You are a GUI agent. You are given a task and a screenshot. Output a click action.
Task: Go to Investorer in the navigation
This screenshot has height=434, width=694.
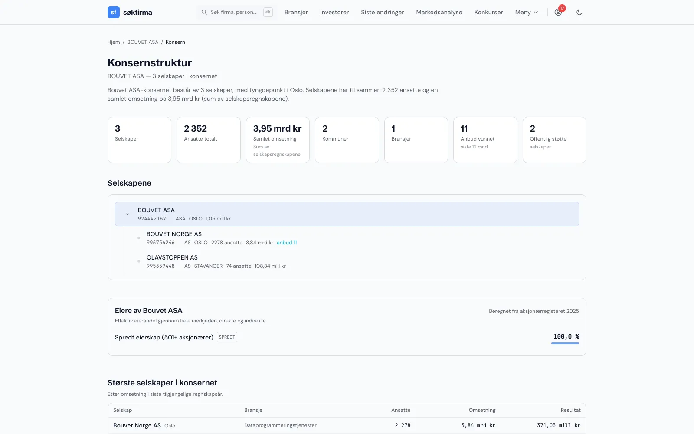click(x=334, y=12)
